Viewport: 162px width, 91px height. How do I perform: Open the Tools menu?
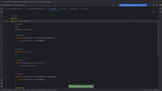(x=37, y=2)
